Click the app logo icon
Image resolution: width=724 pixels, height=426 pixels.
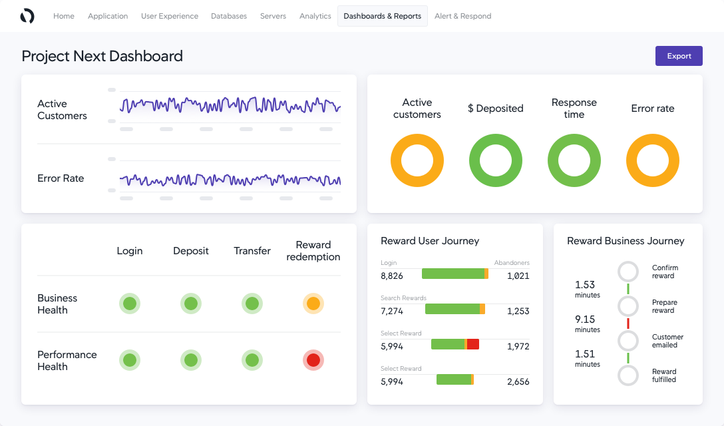click(27, 16)
